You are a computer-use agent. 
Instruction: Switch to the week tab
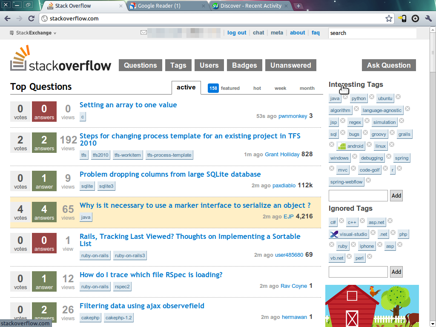tap(280, 88)
